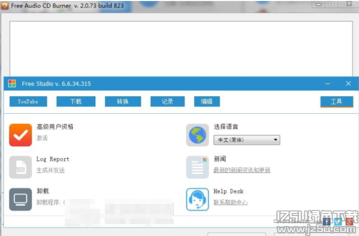Click the 卸载 heading

click(x=43, y=191)
